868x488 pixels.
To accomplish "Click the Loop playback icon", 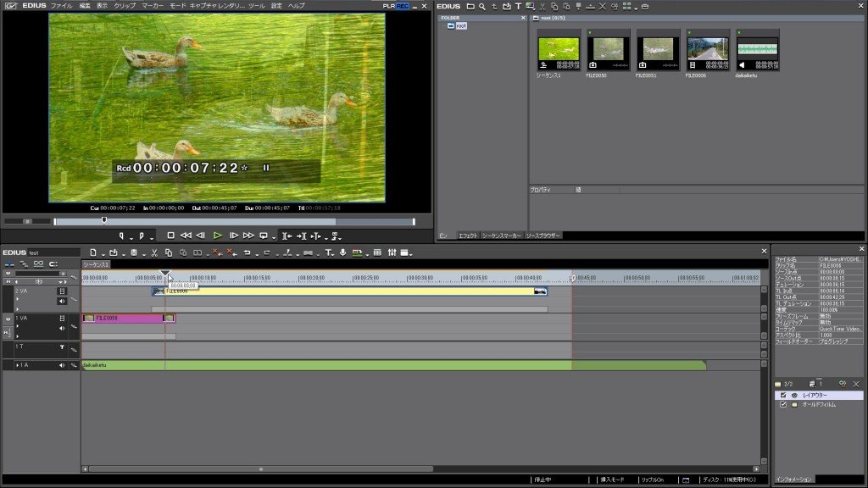I will (x=264, y=236).
